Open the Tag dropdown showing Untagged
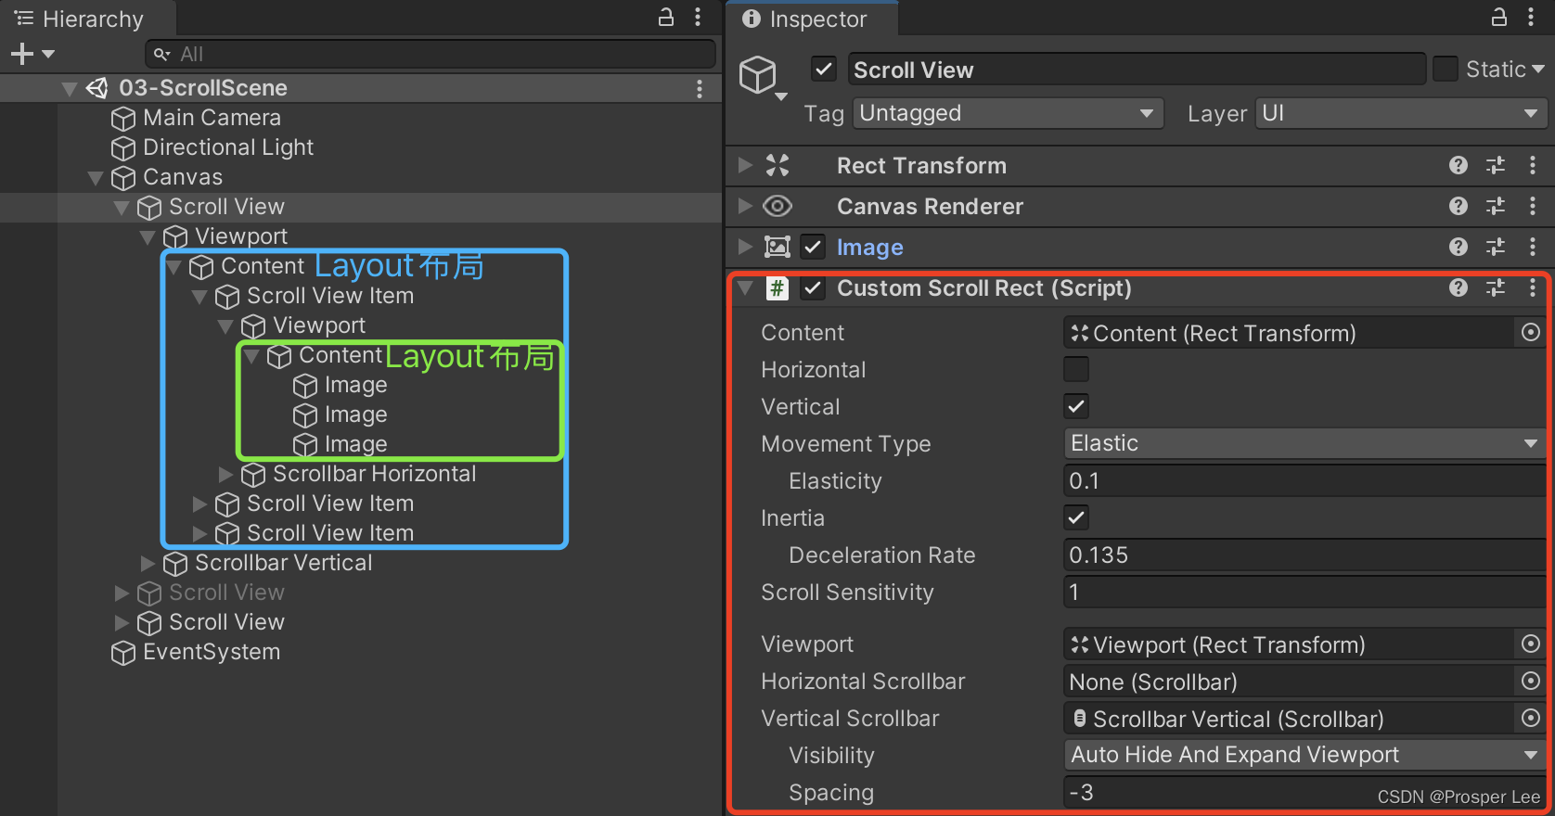 coord(1008,113)
